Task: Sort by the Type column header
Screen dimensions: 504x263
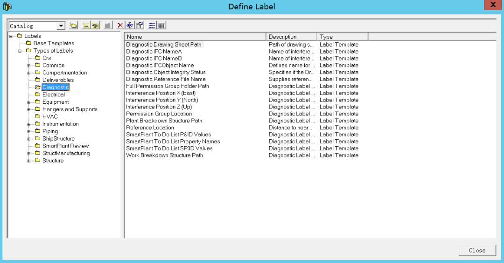Action: pyautogui.click(x=343, y=37)
